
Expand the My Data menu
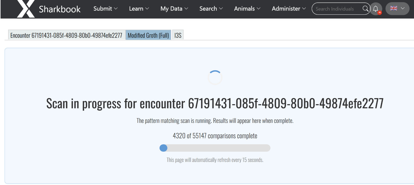click(174, 9)
